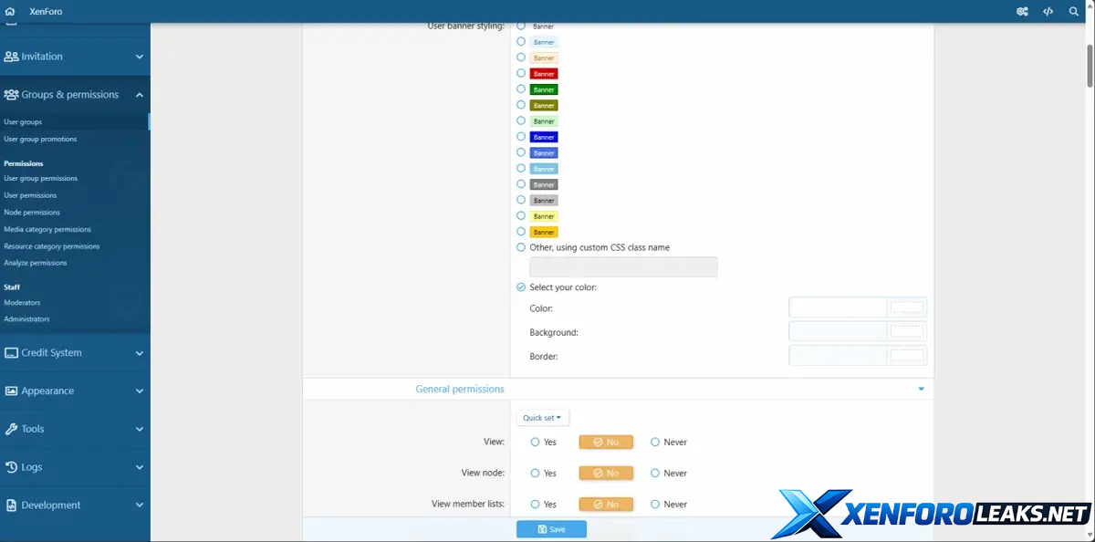Click the code brackets icon in header
1095x542 pixels.
pos(1048,12)
